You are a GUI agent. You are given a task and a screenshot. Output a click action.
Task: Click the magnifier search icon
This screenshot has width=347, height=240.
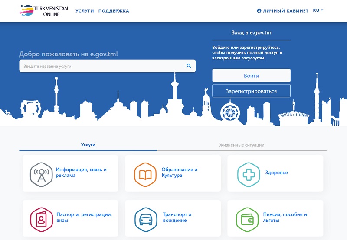point(189,66)
